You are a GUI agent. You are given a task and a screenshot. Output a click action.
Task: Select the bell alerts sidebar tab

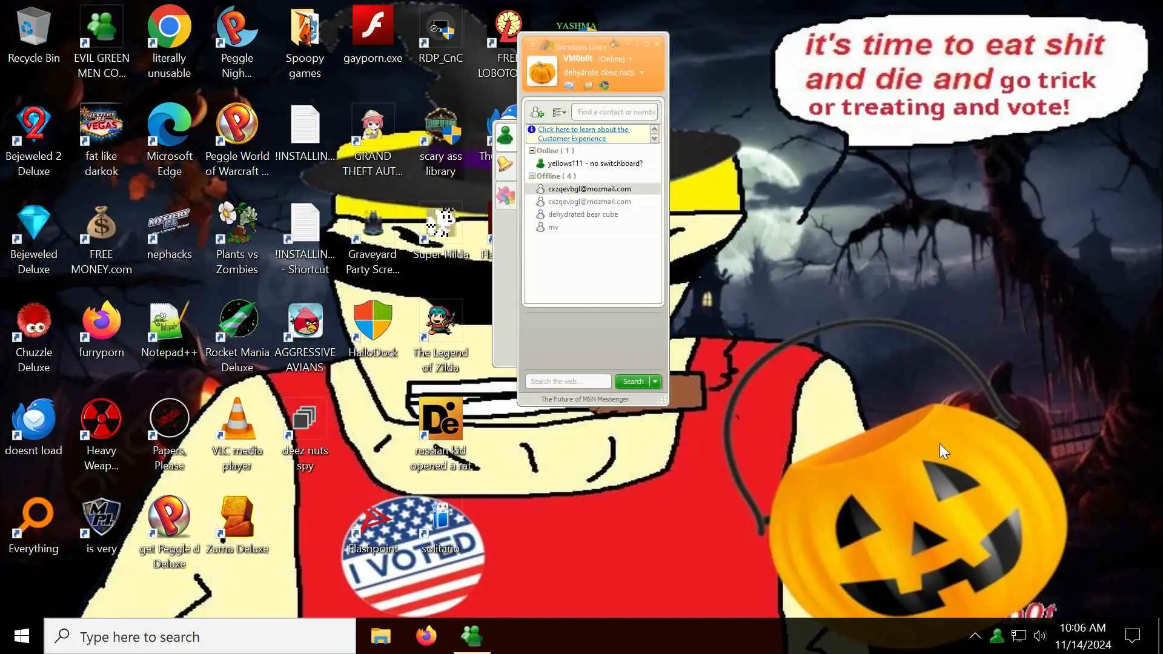click(x=505, y=164)
